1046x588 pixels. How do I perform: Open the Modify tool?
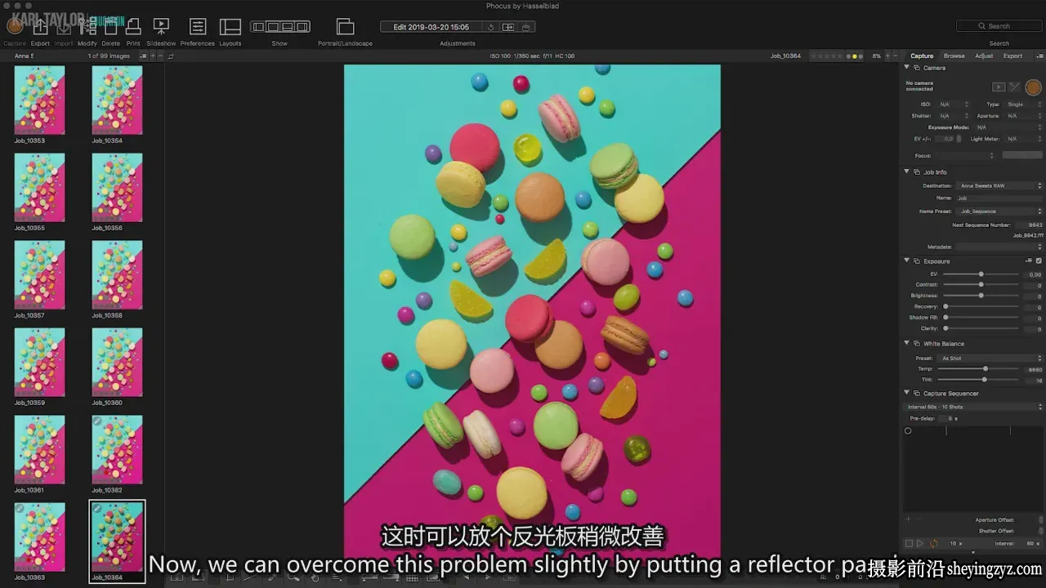pos(87,27)
